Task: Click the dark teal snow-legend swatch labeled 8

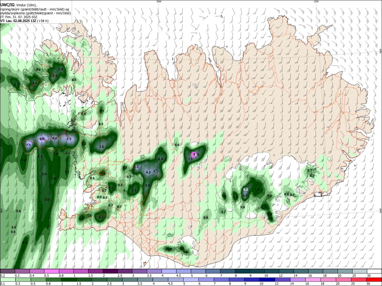Action: 242,271
